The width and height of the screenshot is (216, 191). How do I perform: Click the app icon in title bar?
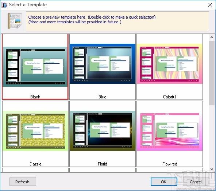(4, 5)
